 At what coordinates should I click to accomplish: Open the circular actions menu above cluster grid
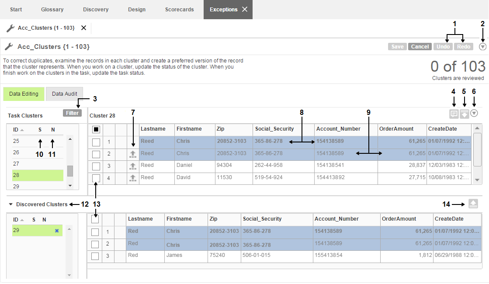pos(474,114)
